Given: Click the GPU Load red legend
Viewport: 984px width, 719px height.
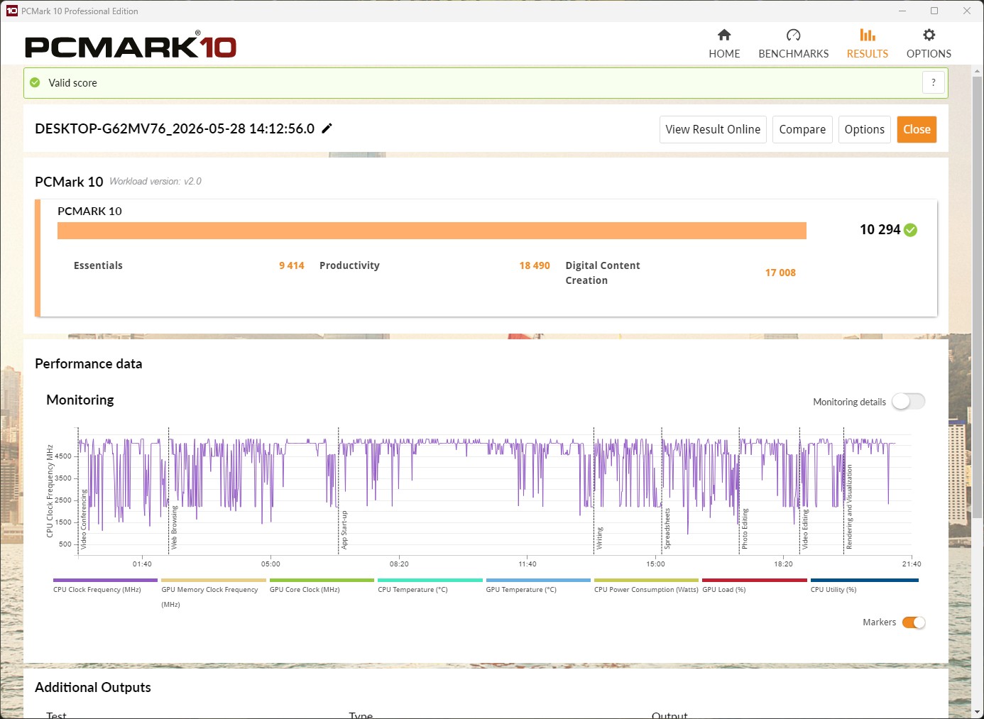Looking at the screenshot, I should coord(755,586).
